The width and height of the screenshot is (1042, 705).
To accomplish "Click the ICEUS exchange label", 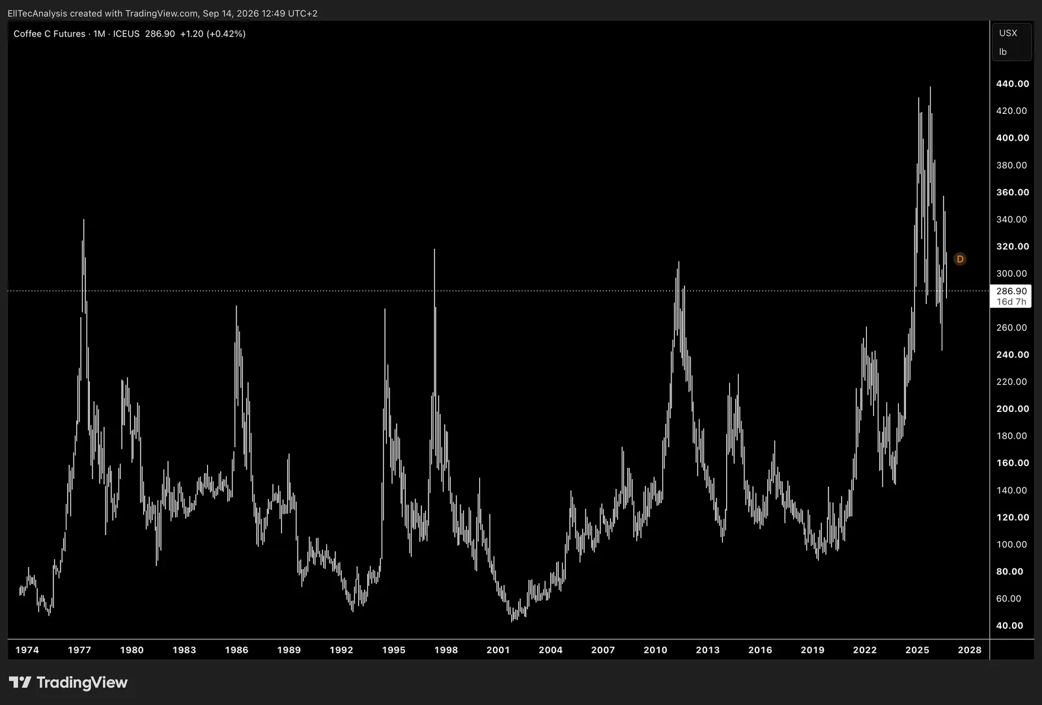I will (126, 34).
